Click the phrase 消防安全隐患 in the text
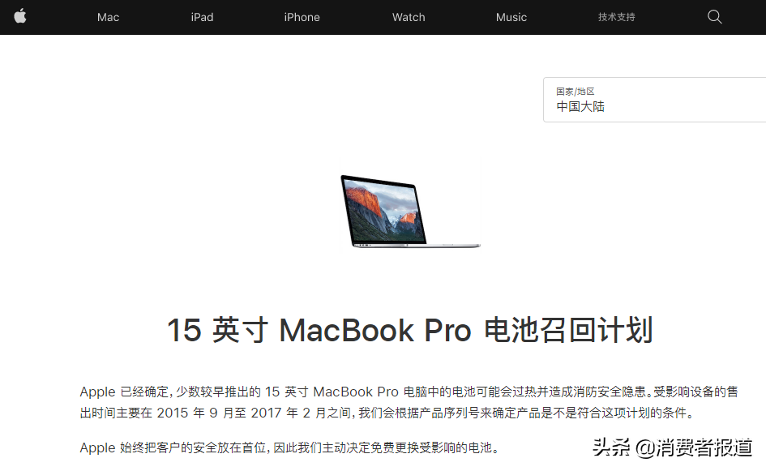The width and height of the screenshot is (766, 471). pos(610,392)
